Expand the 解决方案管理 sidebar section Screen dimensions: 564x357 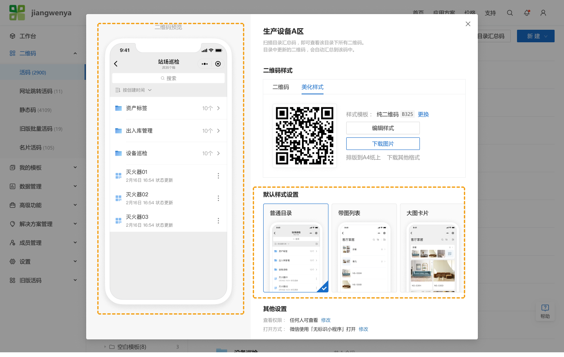tap(75, 224)
